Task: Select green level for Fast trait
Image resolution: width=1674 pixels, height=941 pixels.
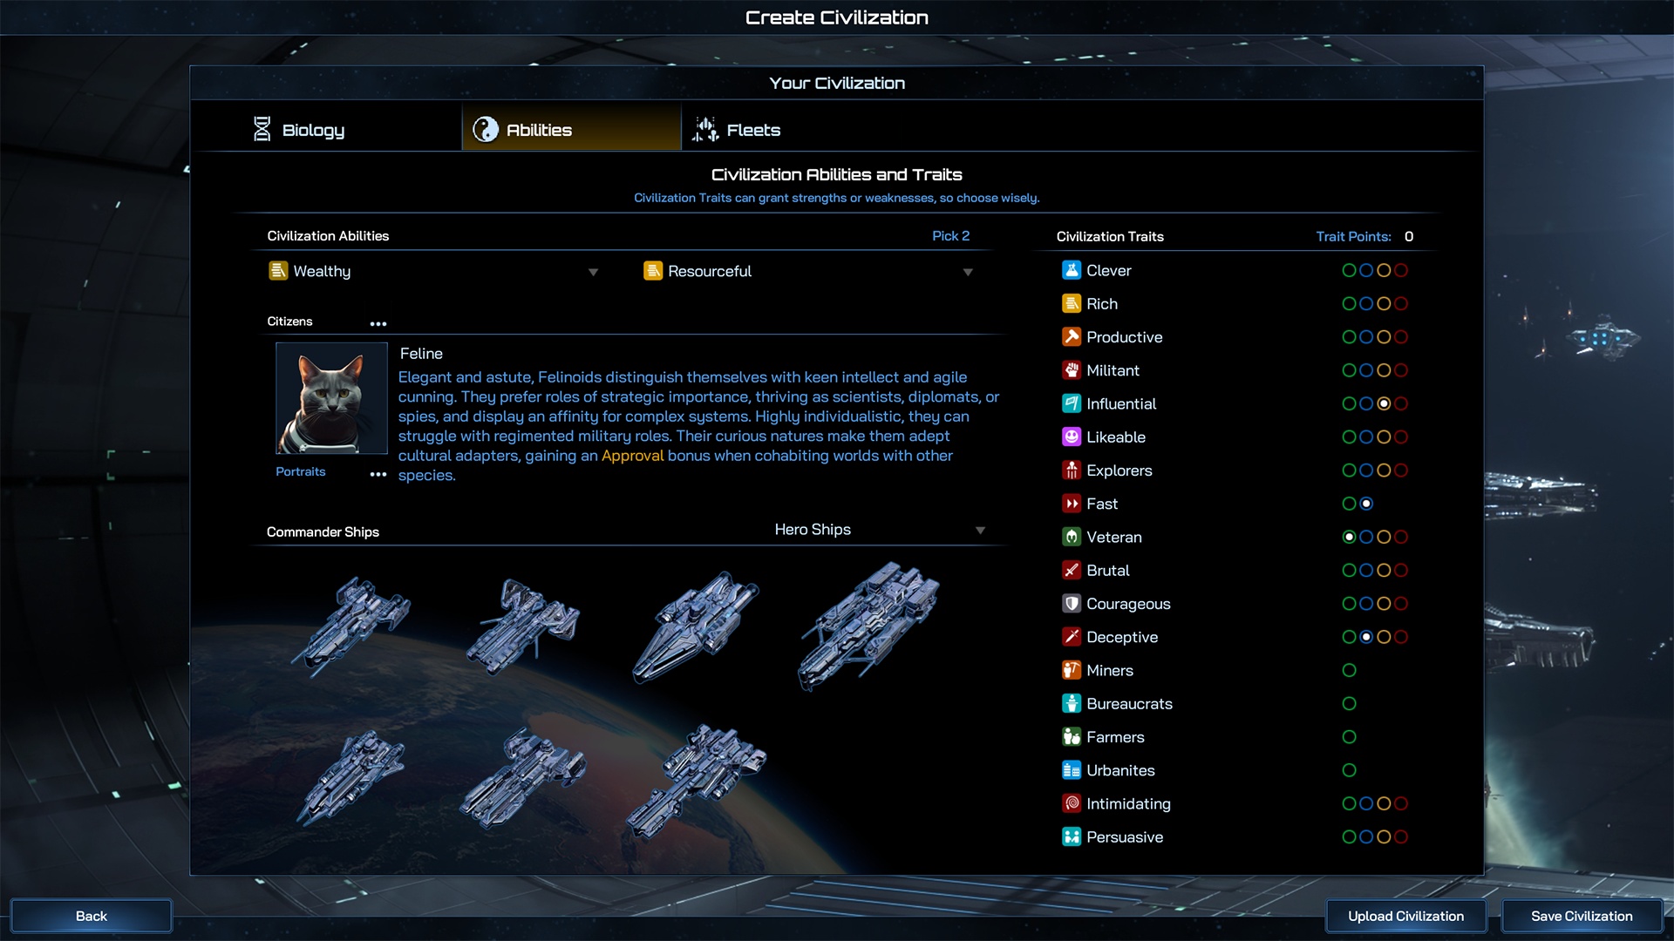Action: point(1349,504)
